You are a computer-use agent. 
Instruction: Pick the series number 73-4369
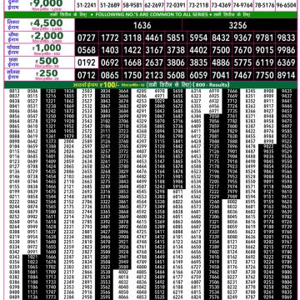click(x=221, y=5)
